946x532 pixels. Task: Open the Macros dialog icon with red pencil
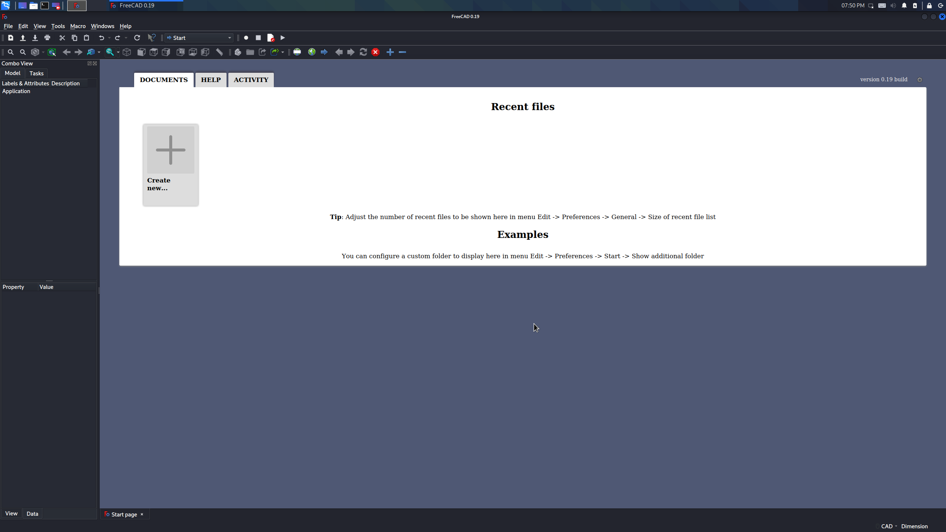pos(270,38)
